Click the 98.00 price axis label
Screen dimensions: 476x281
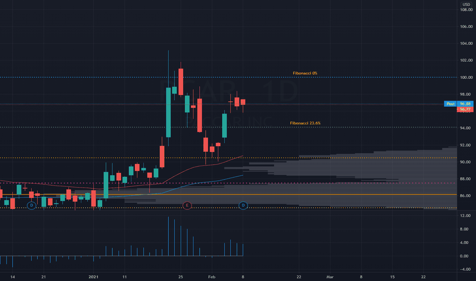[x=466, y=95]
